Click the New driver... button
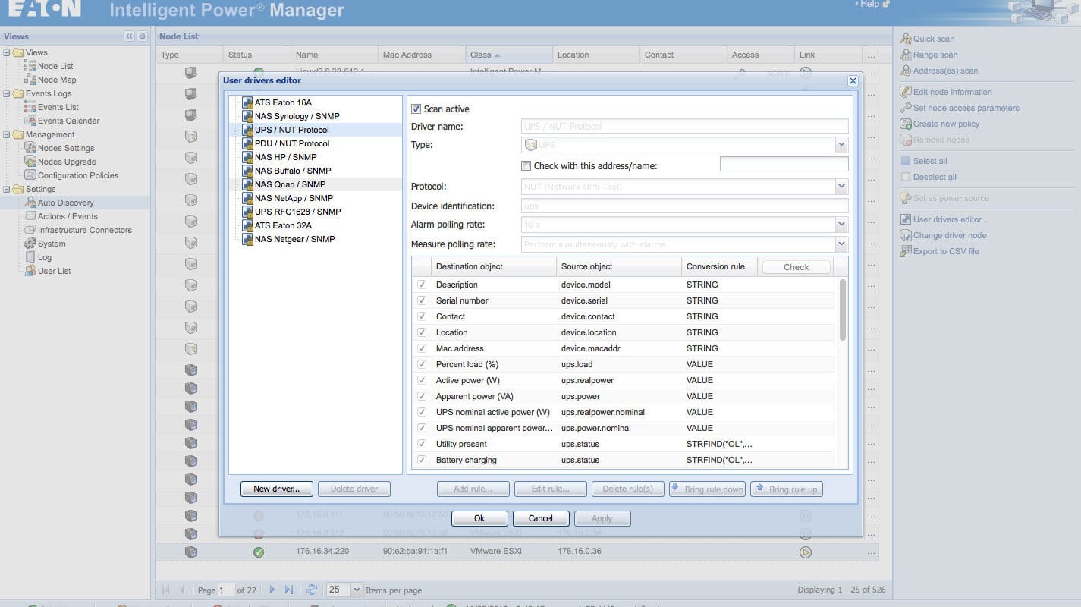 pos(277,489)
